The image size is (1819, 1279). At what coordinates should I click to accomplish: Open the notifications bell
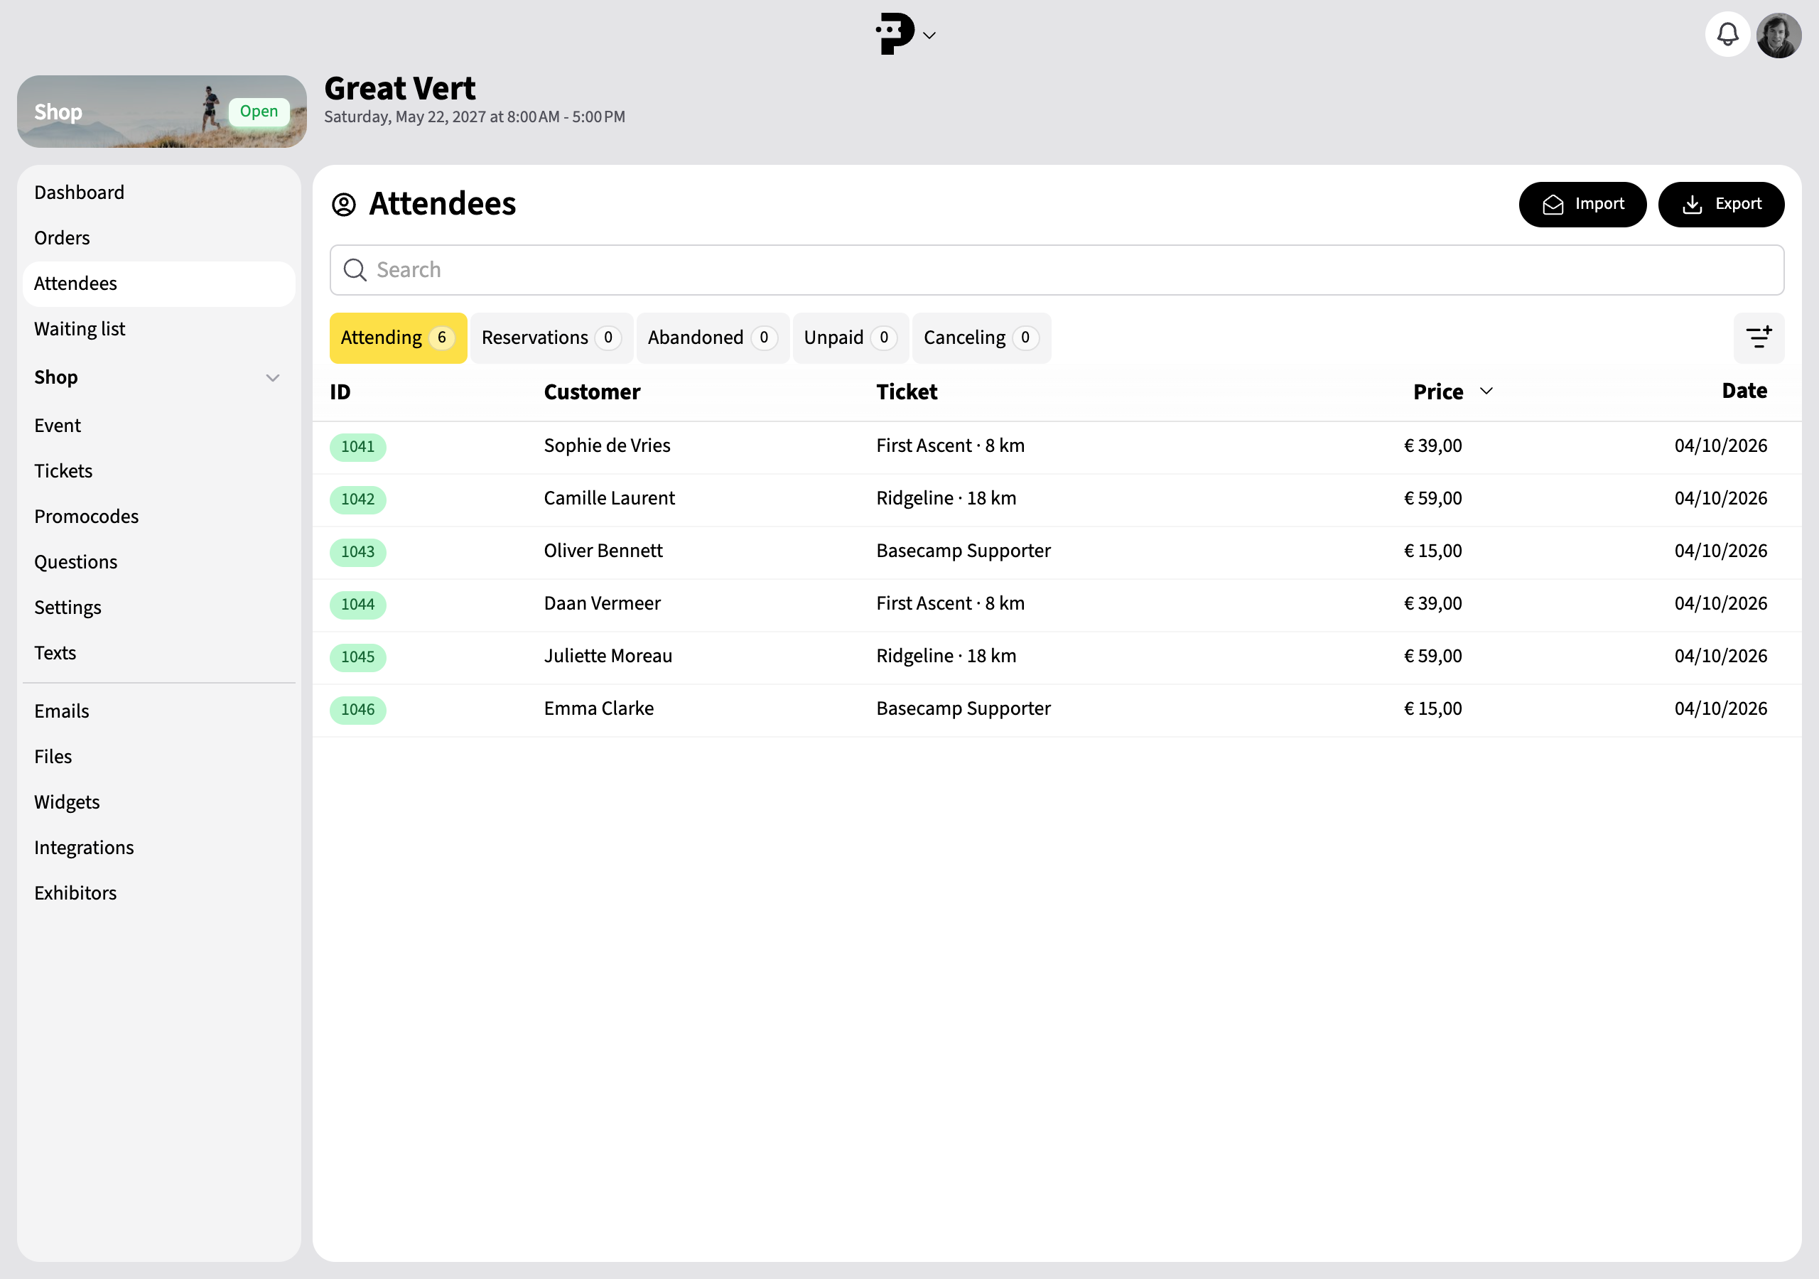[x=1727, y=35]
